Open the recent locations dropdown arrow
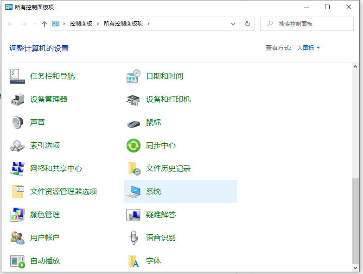This screenshot has width=363, height=274. (x=35, y=24)
